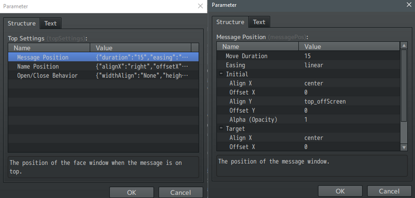Click the Value column header in Message Position

(x=350, y=46)
